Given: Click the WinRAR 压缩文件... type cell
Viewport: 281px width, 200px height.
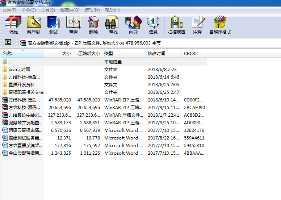Looking at the screenshot, I should pos(123,115).
